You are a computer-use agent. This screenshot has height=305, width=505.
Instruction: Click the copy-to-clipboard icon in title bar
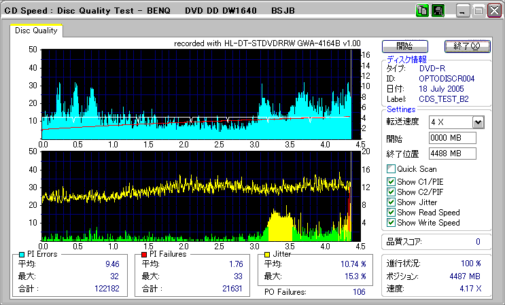[x=421, y=11]
